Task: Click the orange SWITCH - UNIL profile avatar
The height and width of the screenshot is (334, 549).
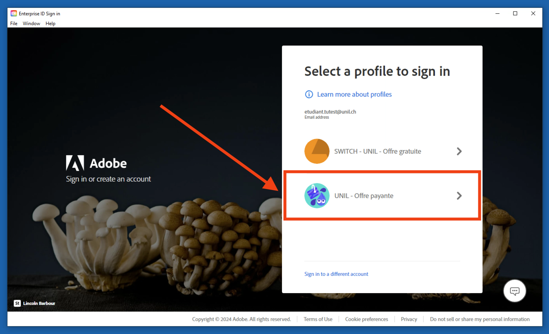Action: pyautogui.click(x=317, y=151)
